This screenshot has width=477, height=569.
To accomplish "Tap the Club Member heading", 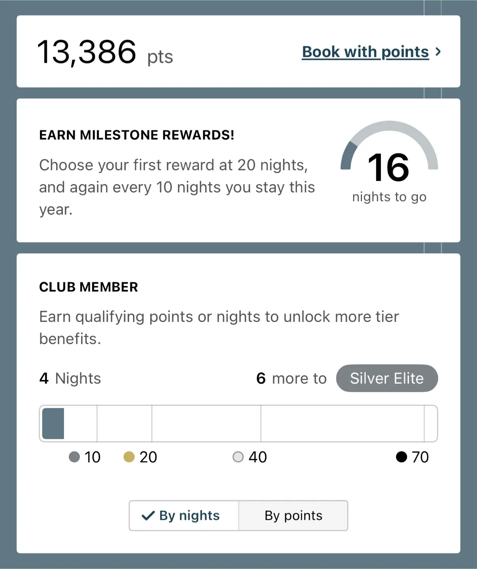I will click(x=89, y=287).
